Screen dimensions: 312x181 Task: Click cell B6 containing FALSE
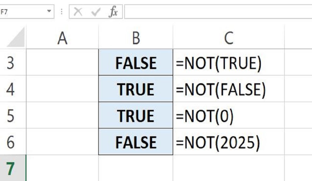(x=136, y=142)
